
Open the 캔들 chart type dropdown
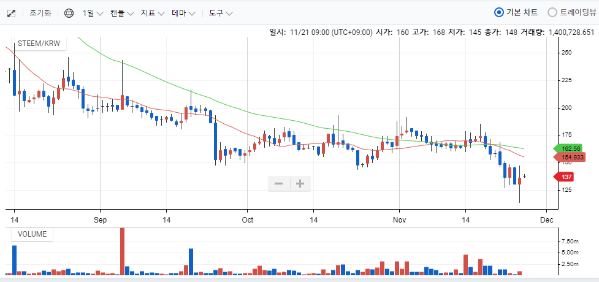coord(122,13)
